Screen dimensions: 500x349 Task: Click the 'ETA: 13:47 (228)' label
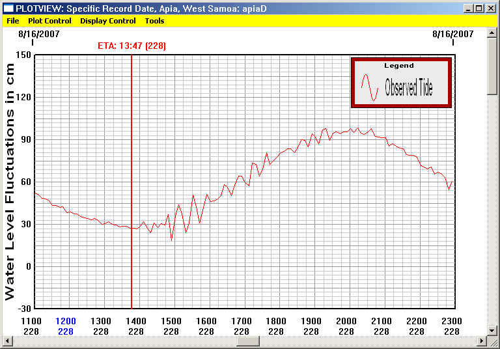[x=132, y=46]
